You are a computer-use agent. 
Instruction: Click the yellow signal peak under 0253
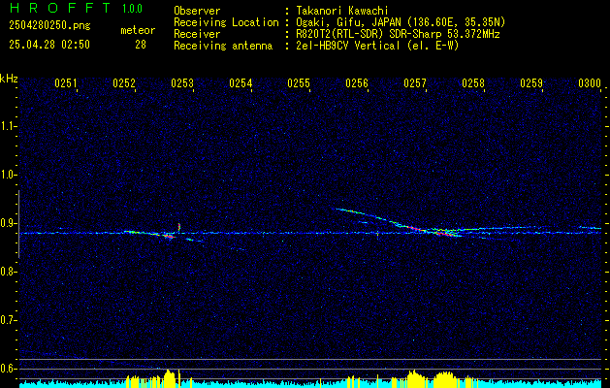(170, 377)
